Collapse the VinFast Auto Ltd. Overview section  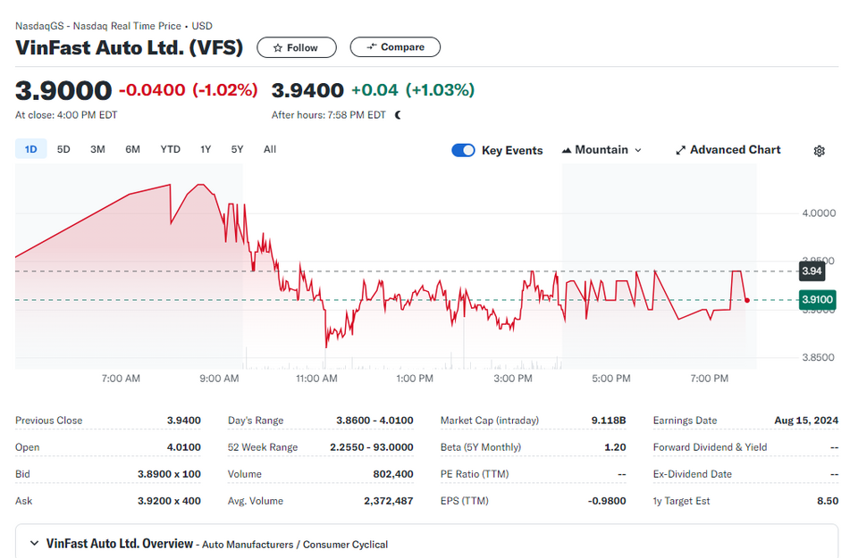point(35,543)
